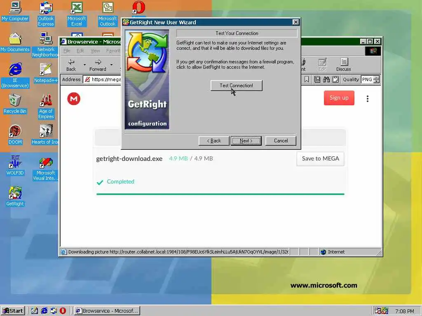Screen dimensions: 422x316
Task: Expand the Forward button history arrow
Action: click(111, 65)
